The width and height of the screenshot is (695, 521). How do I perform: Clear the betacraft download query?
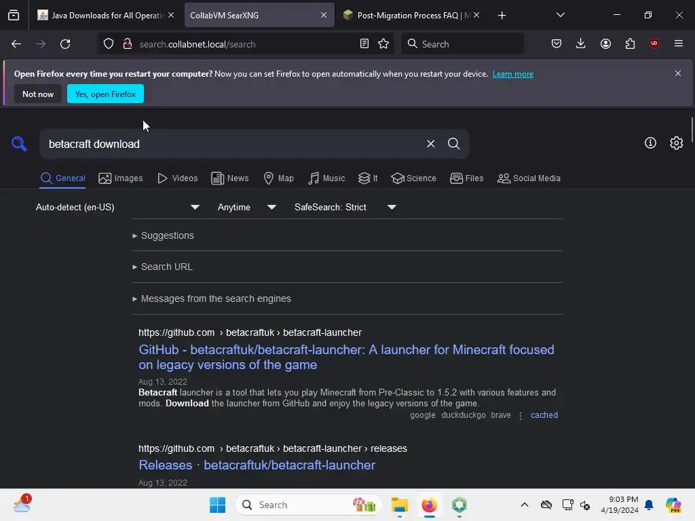pos(430,144)
